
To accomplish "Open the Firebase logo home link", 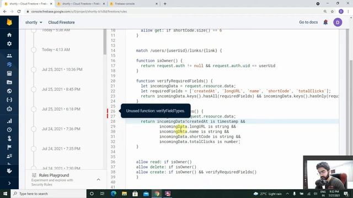I will pos(9,22).
